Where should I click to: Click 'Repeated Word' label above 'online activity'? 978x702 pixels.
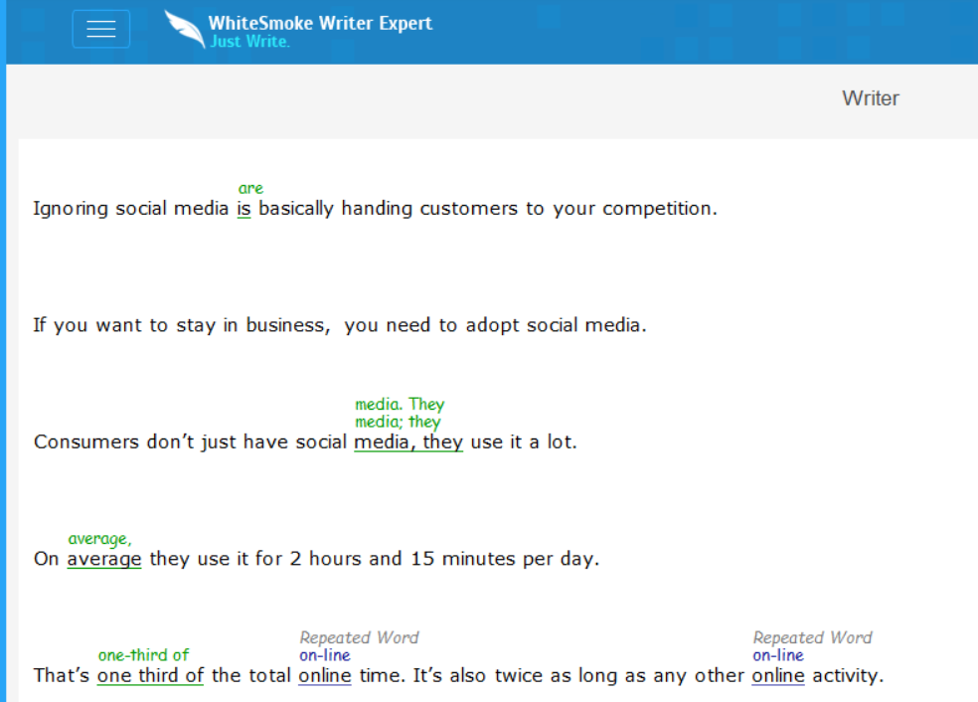[x=813, y=637]
